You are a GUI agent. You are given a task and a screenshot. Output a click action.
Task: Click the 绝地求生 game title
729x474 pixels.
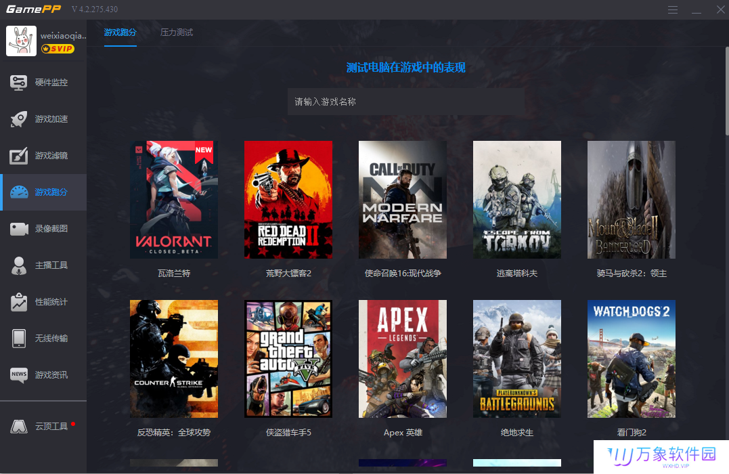tap(517, 433)
